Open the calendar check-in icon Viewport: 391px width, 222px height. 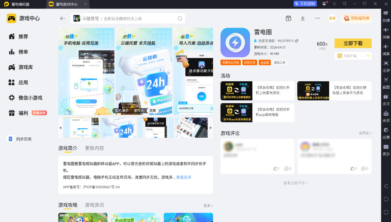pyautogui.click(x=288, y=18)
